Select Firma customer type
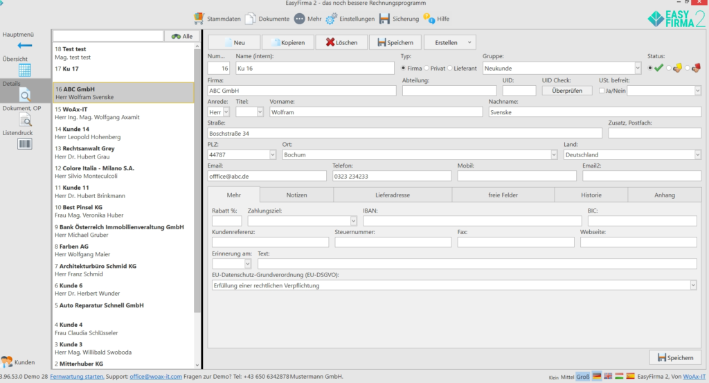Image resolution: width=709 pixels, height=383 pixels. coord(404,69)
